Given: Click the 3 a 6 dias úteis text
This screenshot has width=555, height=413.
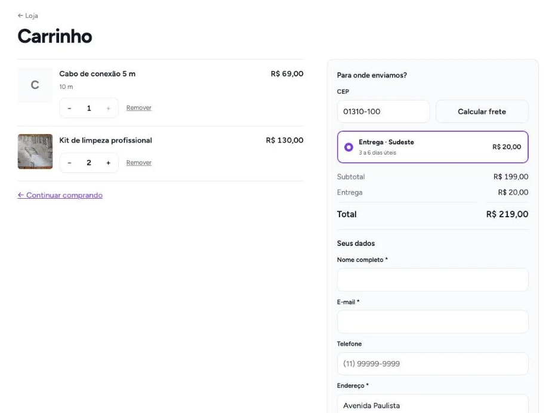Looking at the screenshot, I should [x=377, y=153].
